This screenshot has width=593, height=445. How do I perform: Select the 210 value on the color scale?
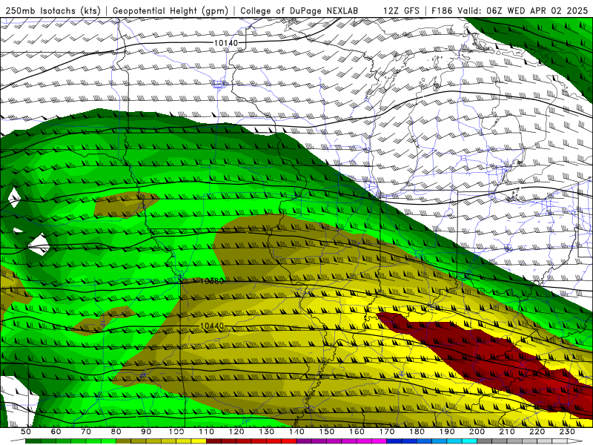point(507,432)
